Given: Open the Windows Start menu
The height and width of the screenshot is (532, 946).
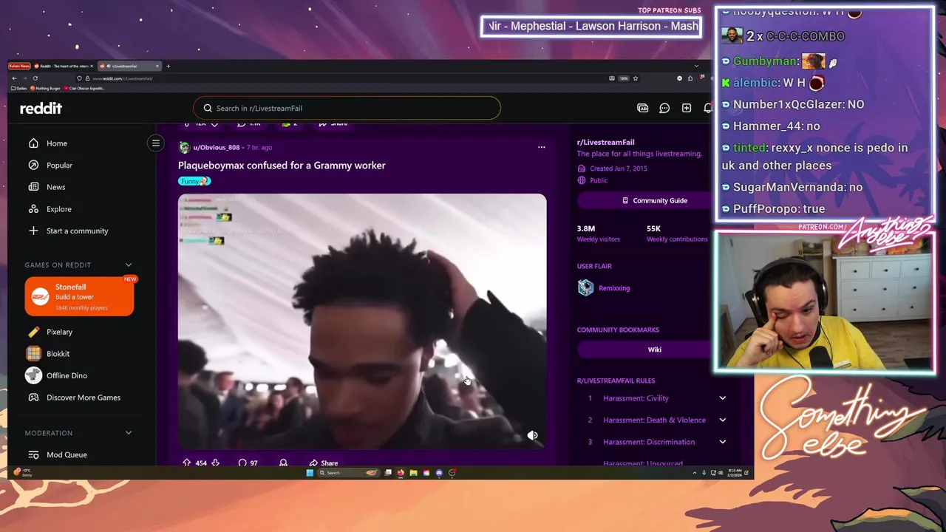Looking at the screenshot, I should tap(310, 473).
